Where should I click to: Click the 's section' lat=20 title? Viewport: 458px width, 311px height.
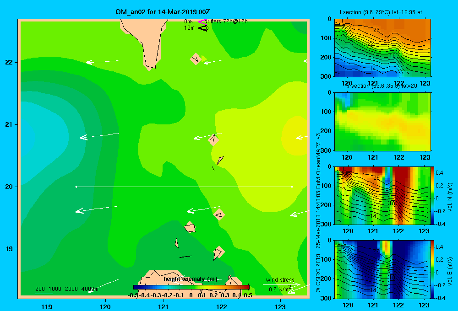pyautogui.click(x=382, y=86)
